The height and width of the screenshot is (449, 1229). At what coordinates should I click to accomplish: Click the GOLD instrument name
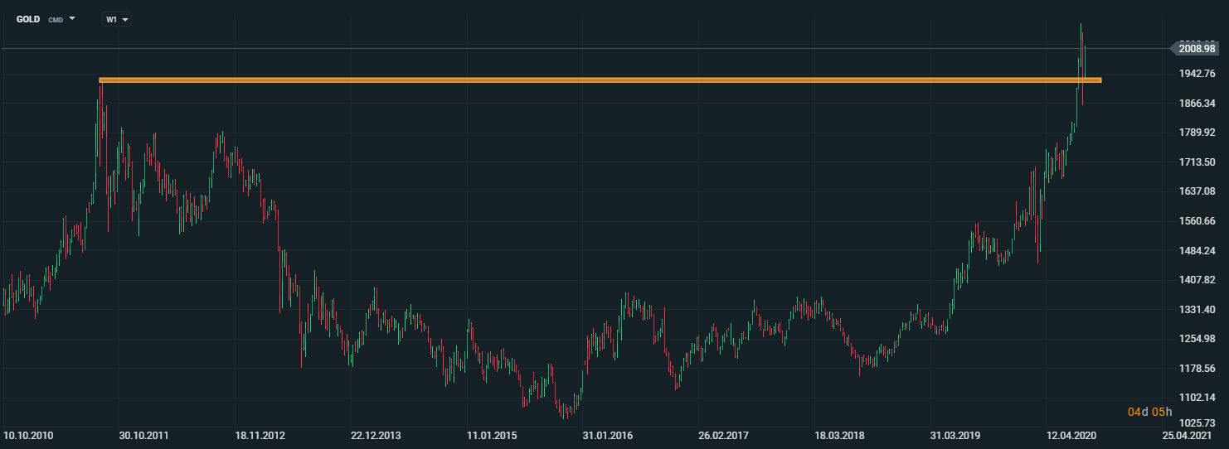pyautogui.click(x=28, y=19)
